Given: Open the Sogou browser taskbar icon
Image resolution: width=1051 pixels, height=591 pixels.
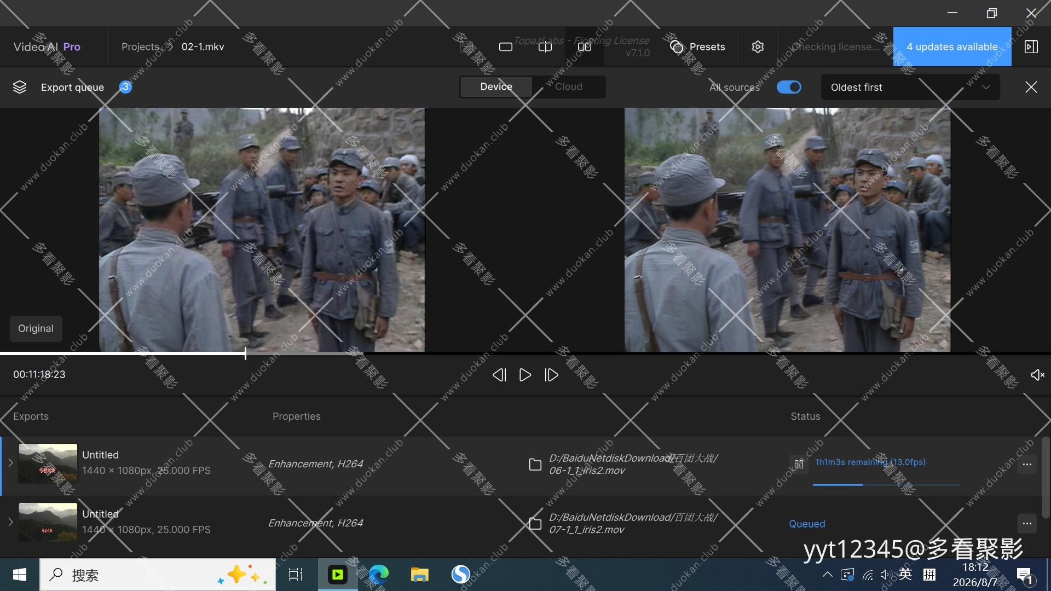Looking at the screenshot, I should [460, 575].
